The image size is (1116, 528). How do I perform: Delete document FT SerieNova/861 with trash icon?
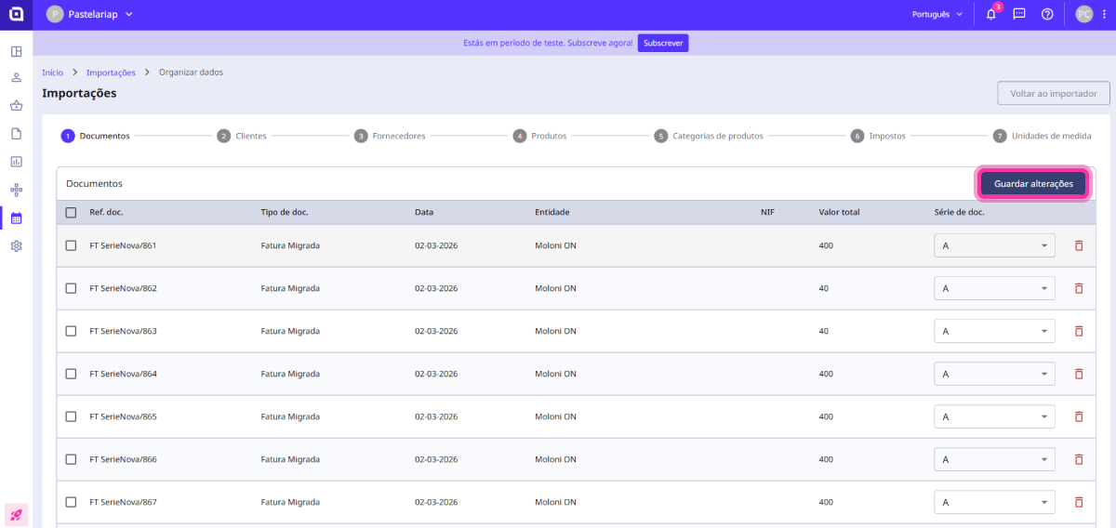click(x=1079, y=245)
